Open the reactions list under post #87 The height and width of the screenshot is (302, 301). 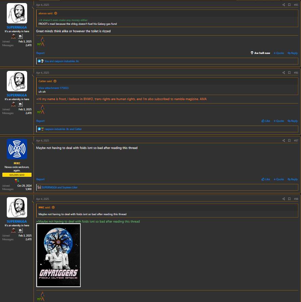click(59, 187)
